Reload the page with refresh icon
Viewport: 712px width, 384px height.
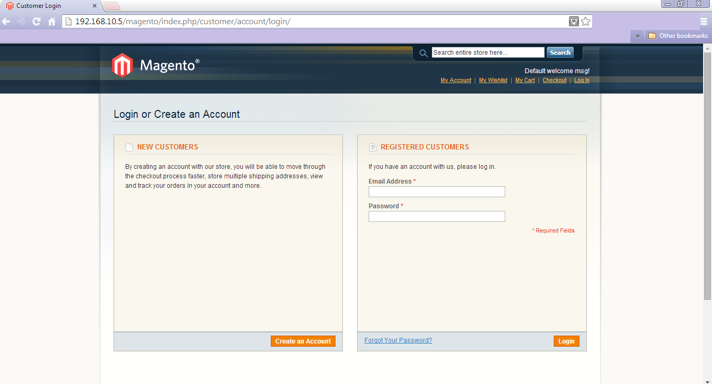36,22
